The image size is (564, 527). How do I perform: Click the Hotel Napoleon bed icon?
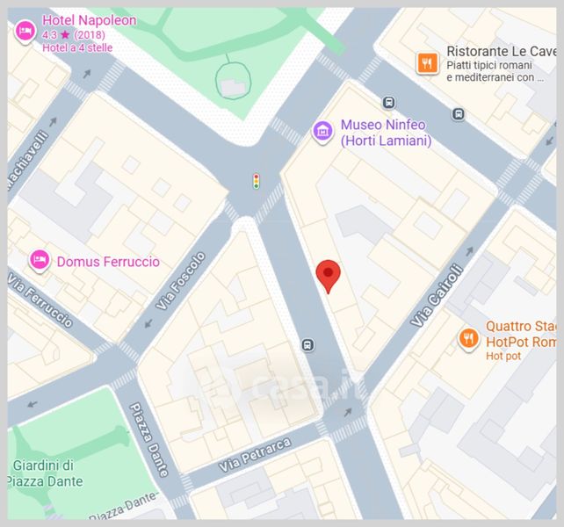point(25,32)
